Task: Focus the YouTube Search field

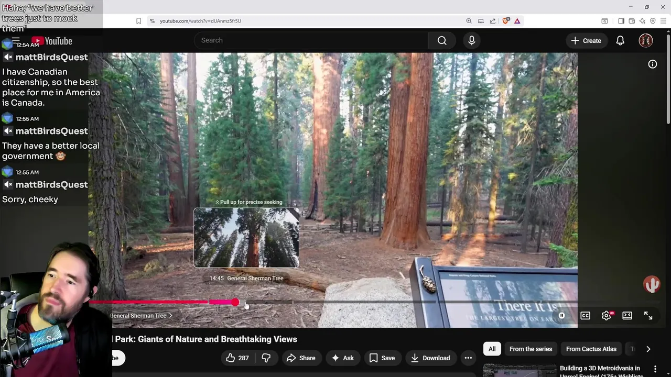Action: click(x=311, y=40)
